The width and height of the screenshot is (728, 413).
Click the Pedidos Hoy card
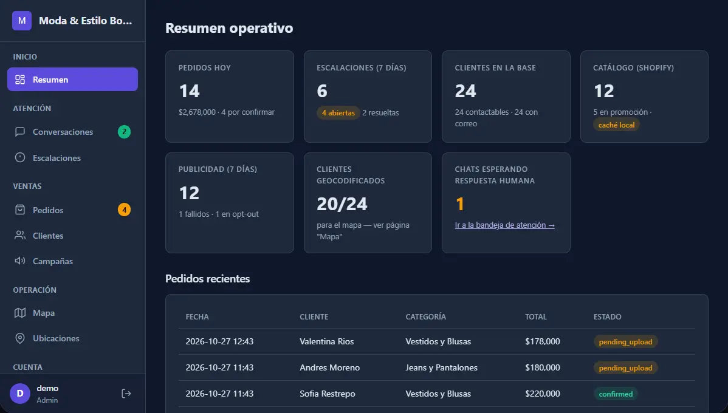[229, 97]
